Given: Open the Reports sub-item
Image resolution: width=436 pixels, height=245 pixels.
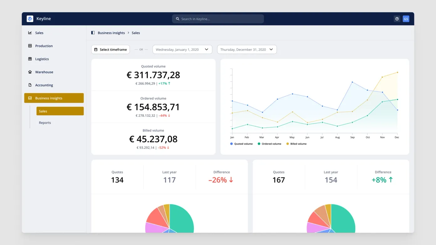Looking at the screenshot, I should (x=60, y=123).
